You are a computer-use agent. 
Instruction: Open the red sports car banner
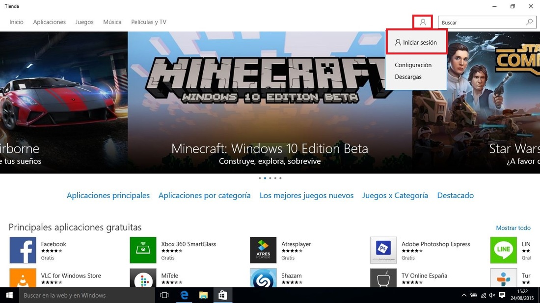pos(64,102)
